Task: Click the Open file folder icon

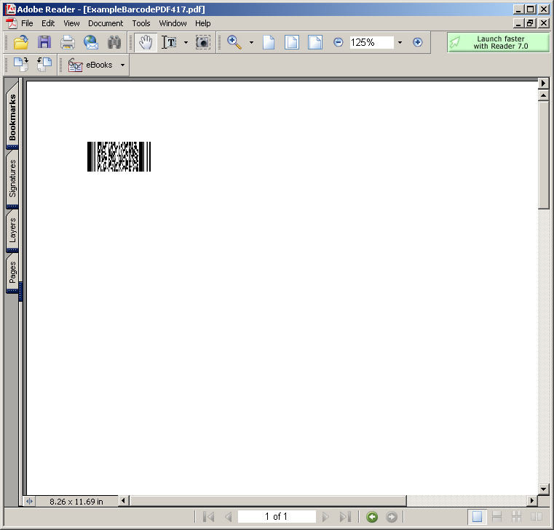Action: tap(21, 42)
